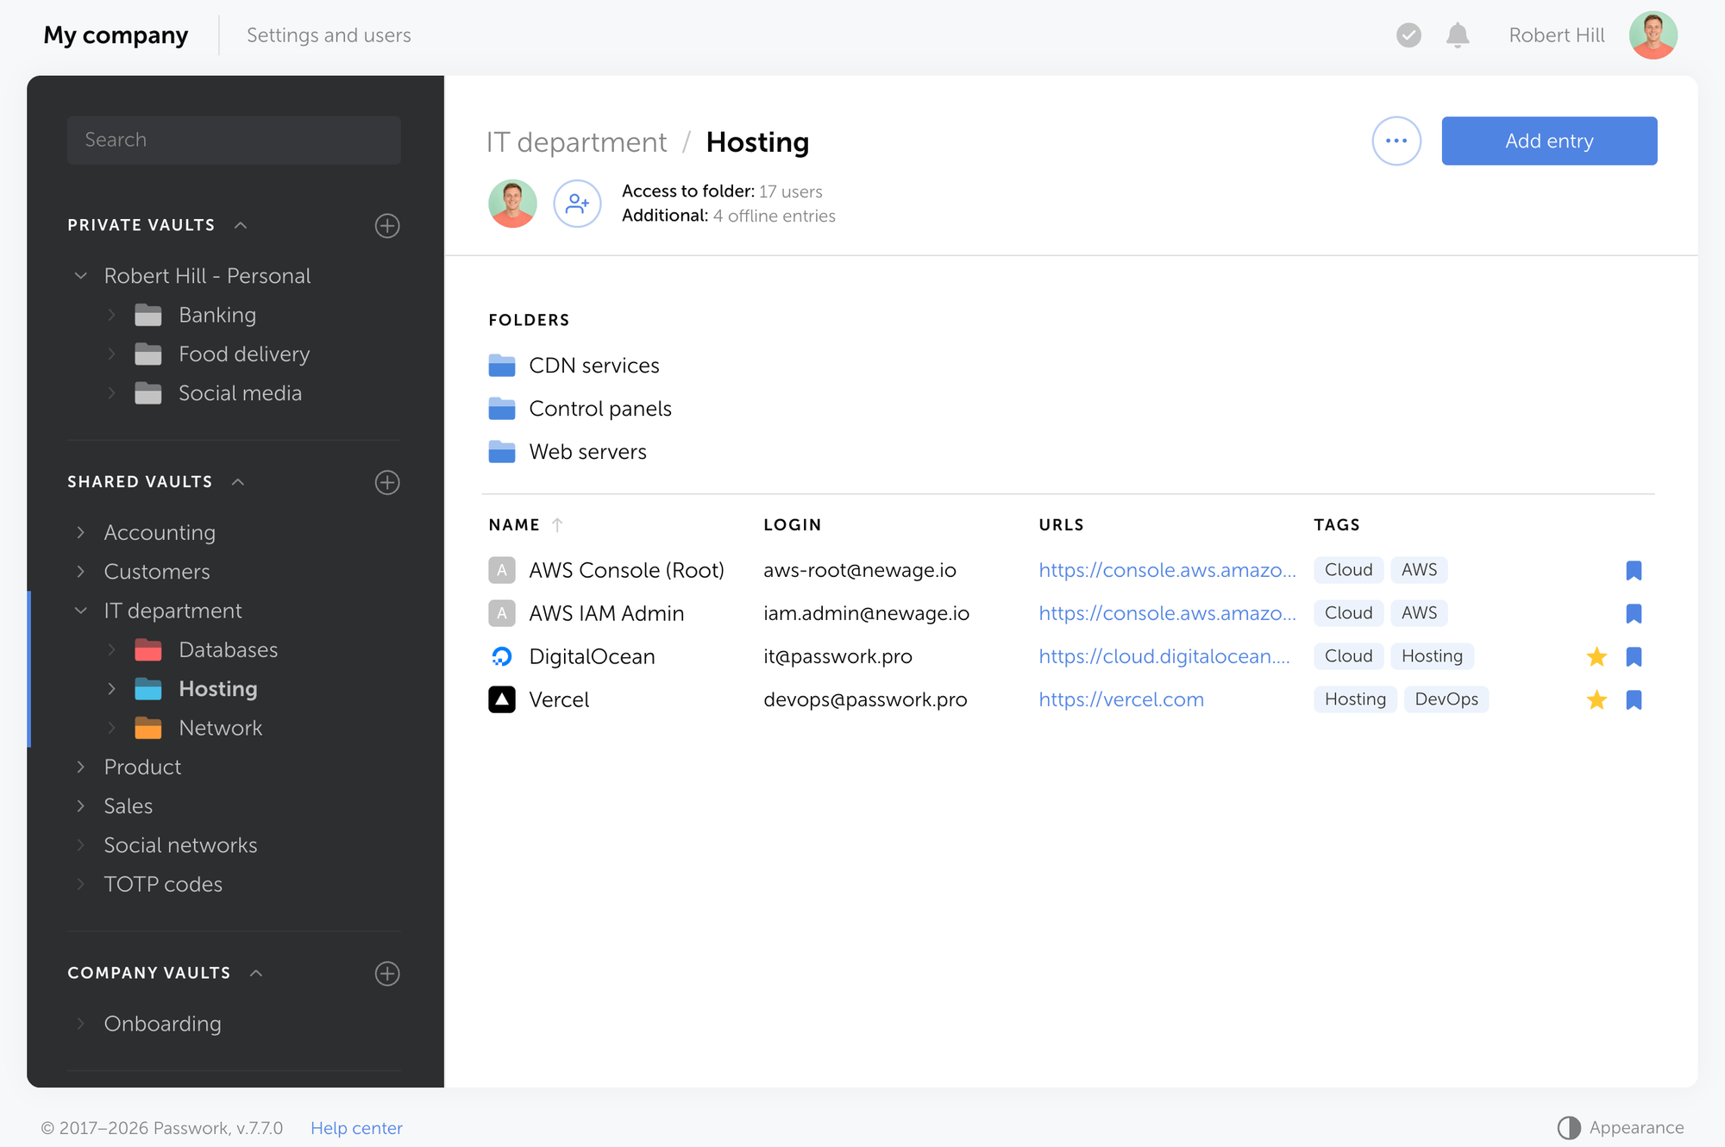Collapse the Shared Vaults section

pos(238,482)
